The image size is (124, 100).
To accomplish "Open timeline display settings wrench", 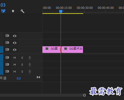I will tap(22, 11).
